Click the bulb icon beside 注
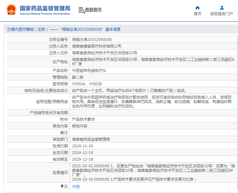 (62, 186)
